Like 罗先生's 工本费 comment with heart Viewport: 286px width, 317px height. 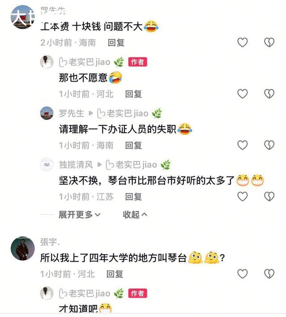tap(242, 42)
